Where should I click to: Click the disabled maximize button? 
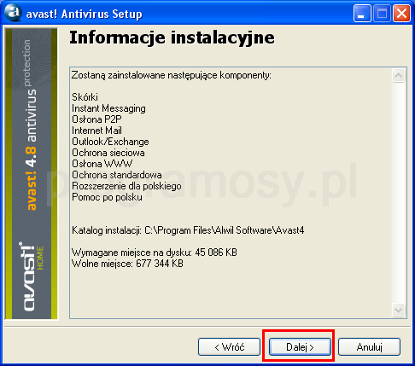tap(382, 14)
